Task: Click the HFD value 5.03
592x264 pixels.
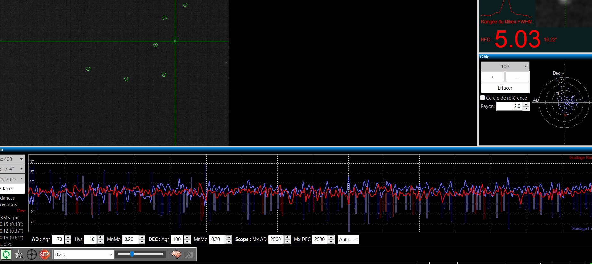Action: (x=518, y=39)
